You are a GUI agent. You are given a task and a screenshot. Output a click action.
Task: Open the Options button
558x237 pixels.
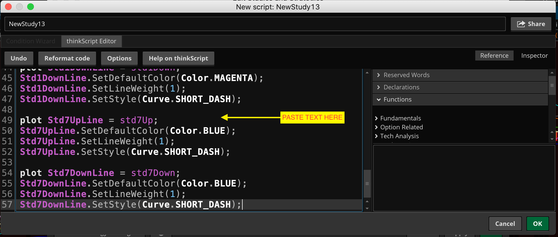tap(119, 58)
